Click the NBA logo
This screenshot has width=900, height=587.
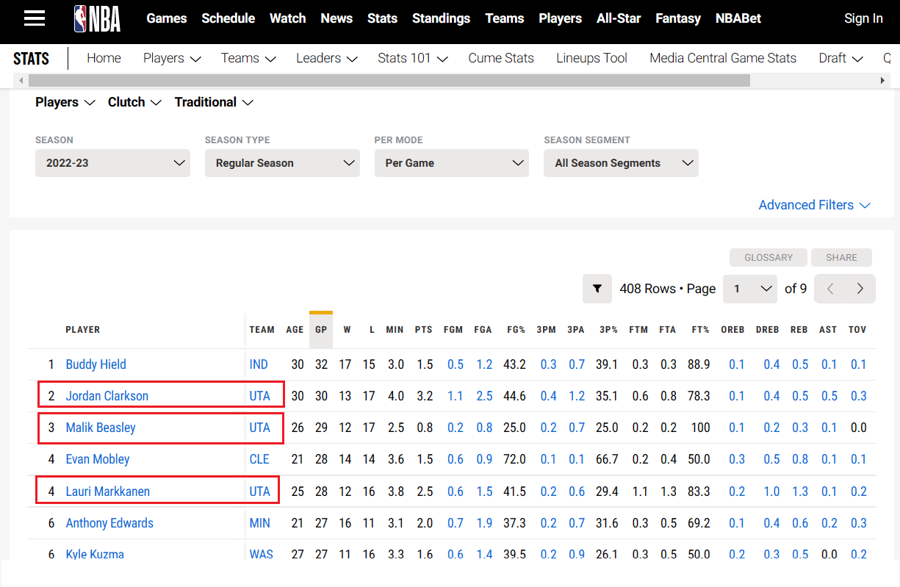pyautogui.click(x=98, y=18)
